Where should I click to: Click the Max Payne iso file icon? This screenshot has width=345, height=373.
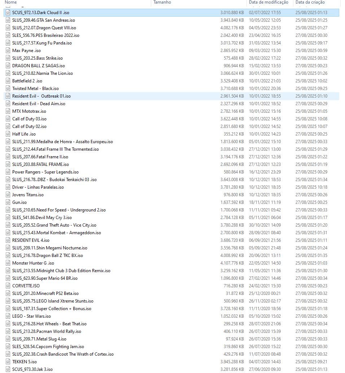[x=8, y=51]
